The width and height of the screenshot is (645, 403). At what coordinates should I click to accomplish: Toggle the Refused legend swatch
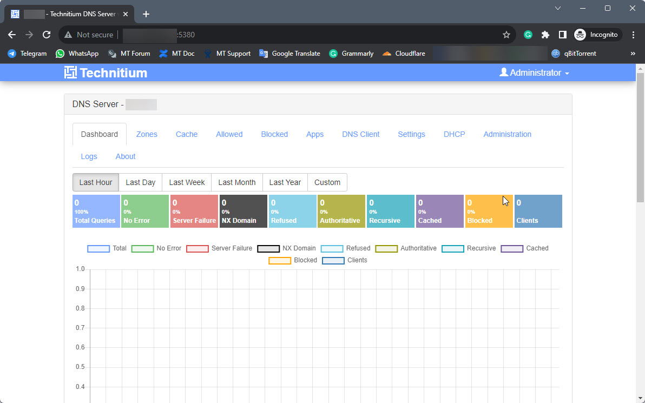point(332,249)
